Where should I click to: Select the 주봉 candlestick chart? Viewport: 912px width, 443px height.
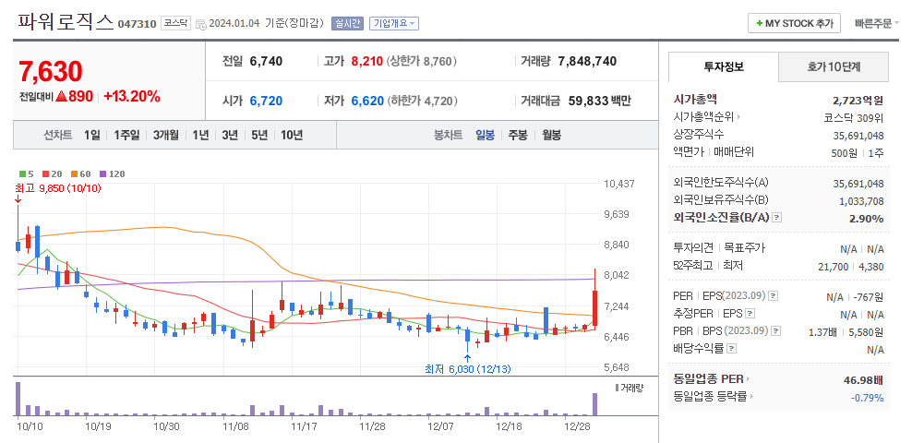pos(518,135)
